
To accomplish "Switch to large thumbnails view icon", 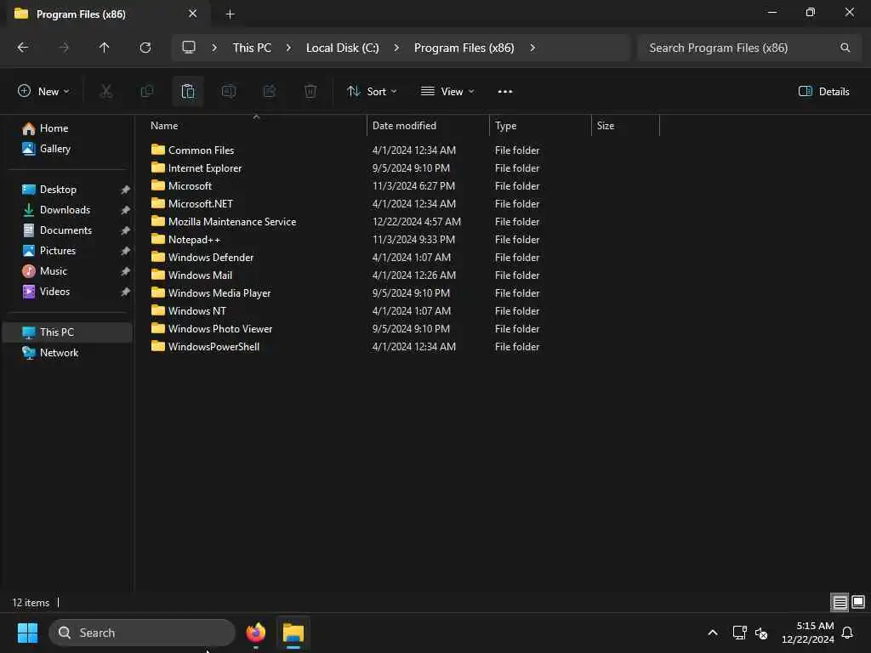I will (x=857, y=602).
